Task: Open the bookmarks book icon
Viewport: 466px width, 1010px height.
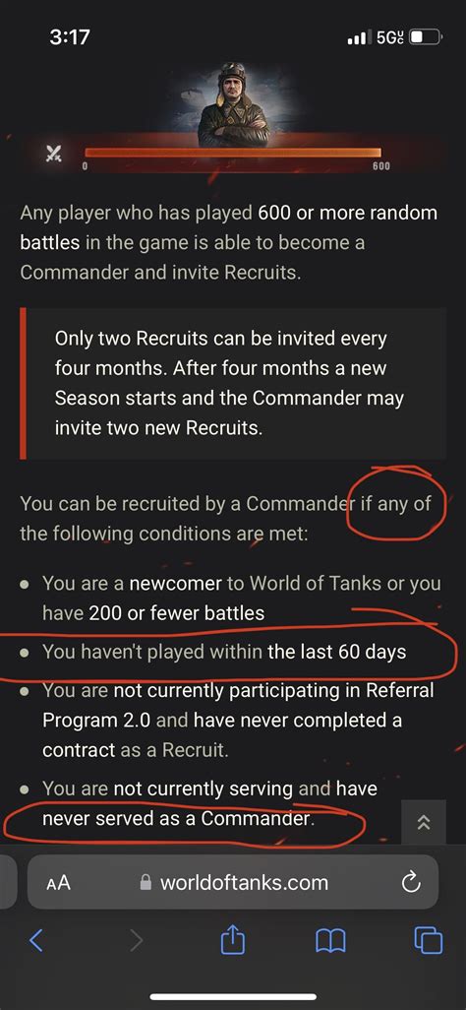Action: coord(331,942)
